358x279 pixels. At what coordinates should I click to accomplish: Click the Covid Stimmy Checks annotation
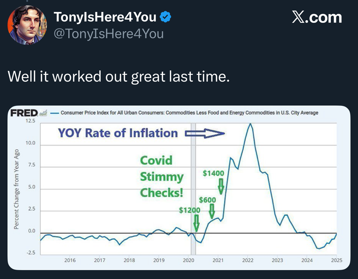tap(161, 176)
